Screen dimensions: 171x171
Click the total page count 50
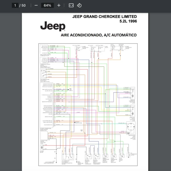tap(23, 5)
